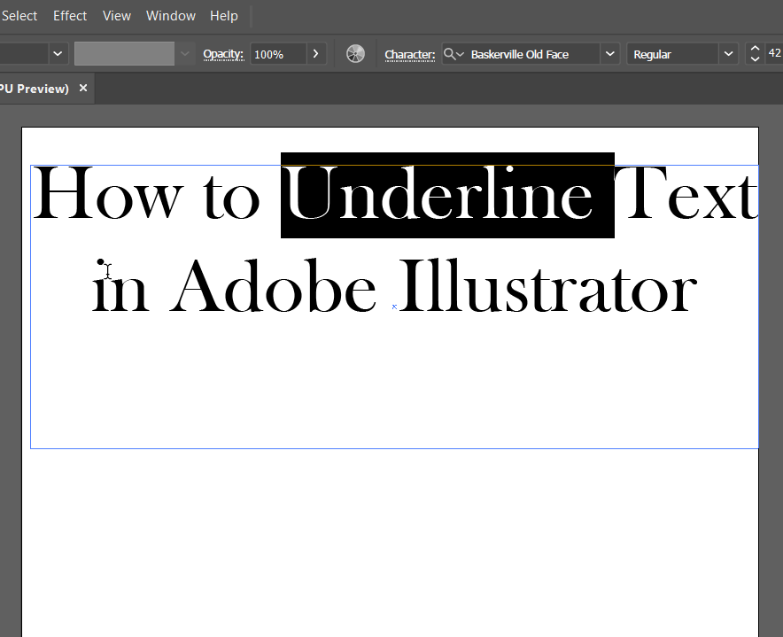This screenshot has height=637, width=783.
Task: Open the font style dropdown arrow
Action: [x=728, y=54]
